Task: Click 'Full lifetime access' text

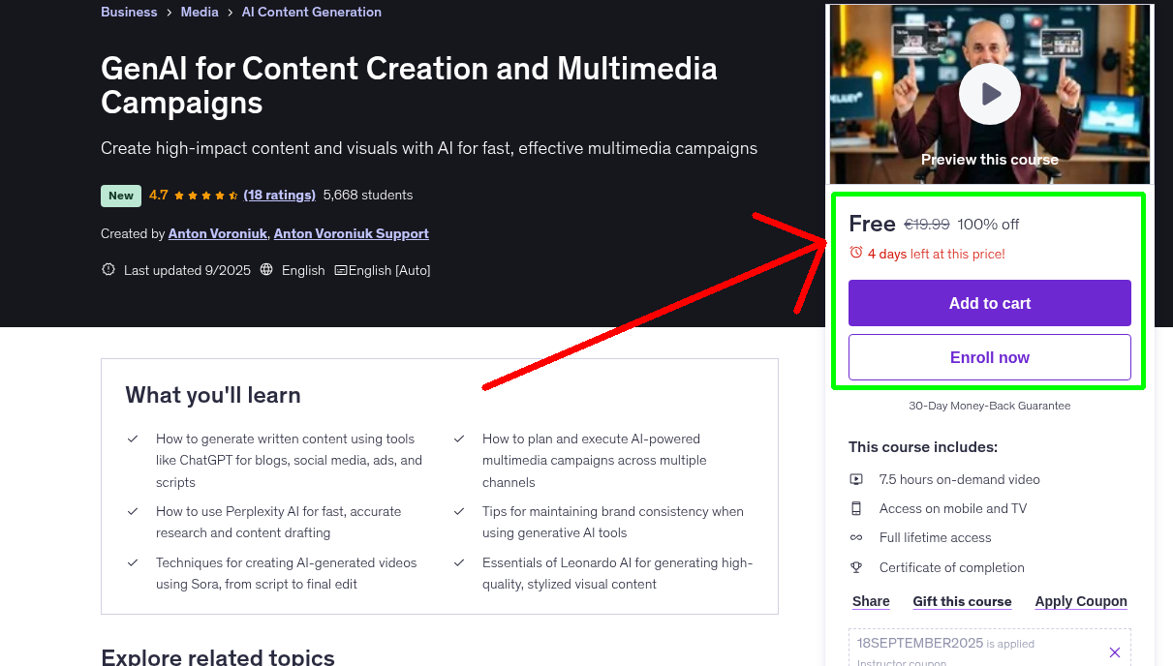Action: [x=936, y=537]
